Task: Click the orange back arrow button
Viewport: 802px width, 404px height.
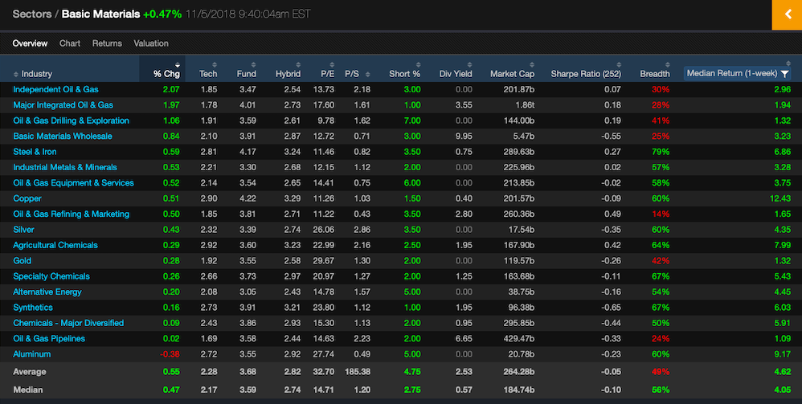Action: tap(787, 14)
